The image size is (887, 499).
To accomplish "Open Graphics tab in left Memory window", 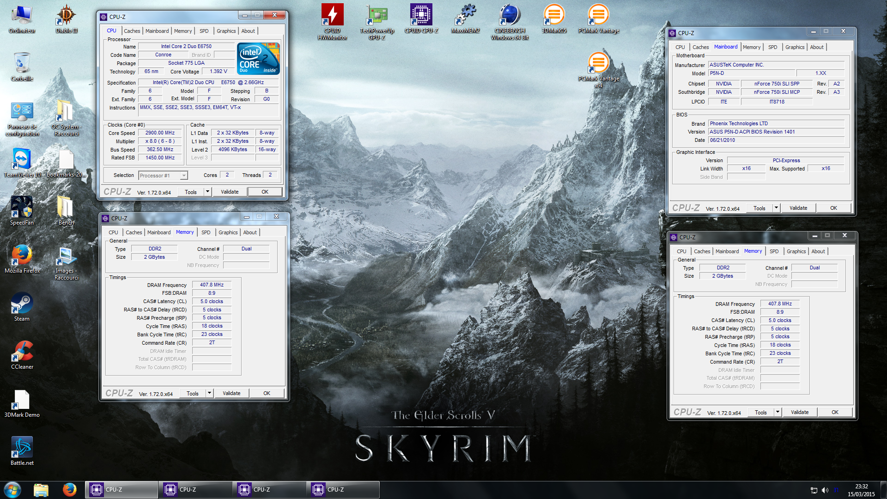I will pos(228,232).
